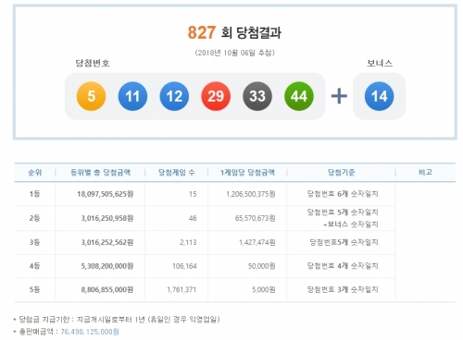Click the 당첨번호 label
Screen dimensions: 463x340
pos(93,63)
